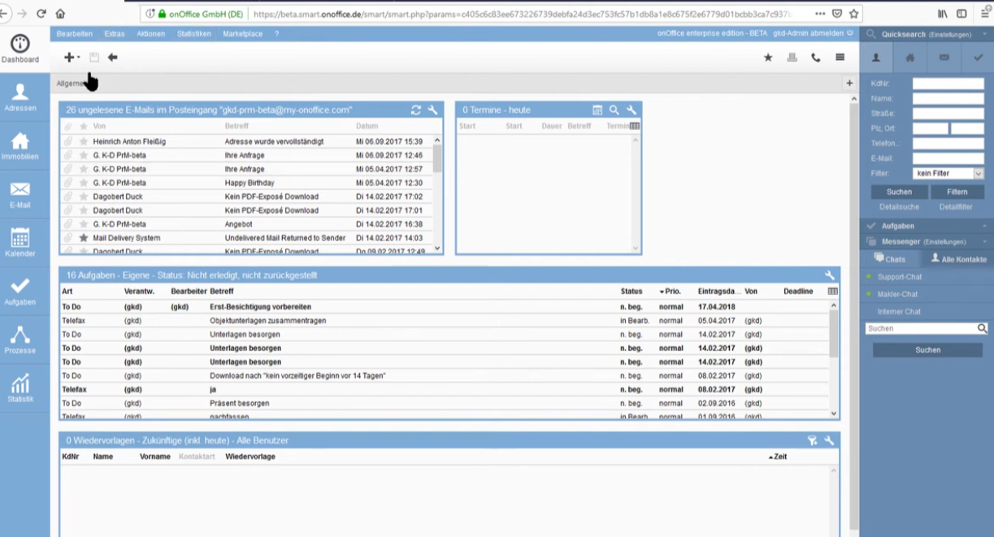Open wrench settings of Aufgaben widget

pos(830,275)
